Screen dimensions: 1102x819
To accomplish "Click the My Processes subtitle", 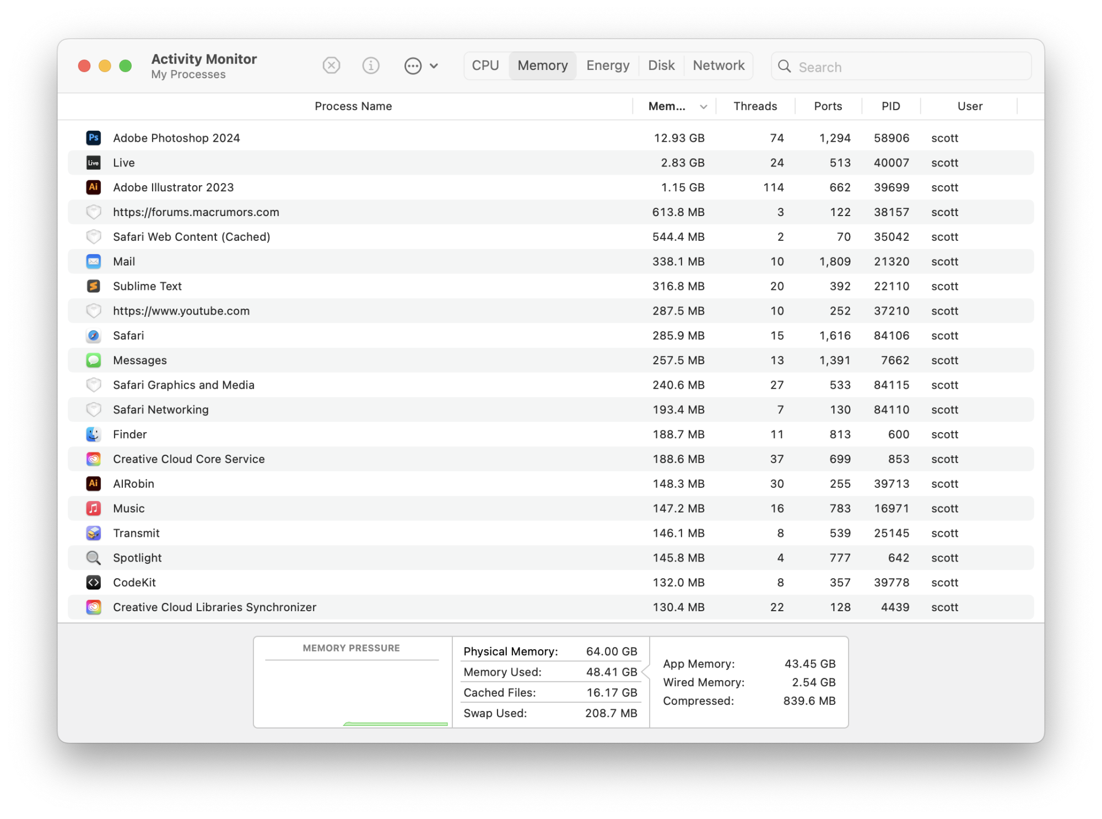I will 188,74.
